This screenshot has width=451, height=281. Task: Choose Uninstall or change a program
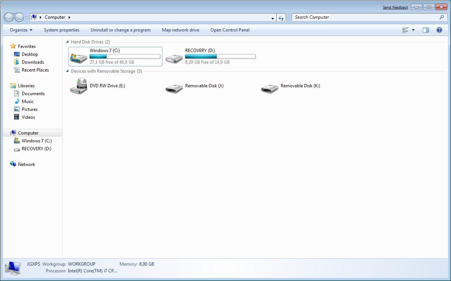pos(121,30)
